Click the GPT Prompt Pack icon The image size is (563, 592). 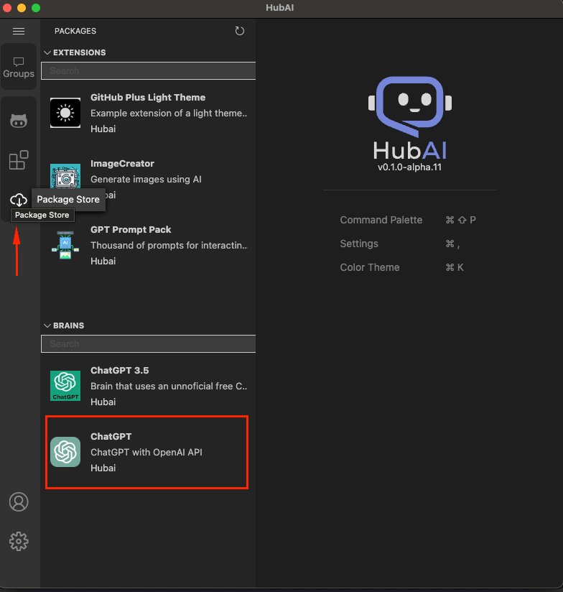(x=65, y=245)
